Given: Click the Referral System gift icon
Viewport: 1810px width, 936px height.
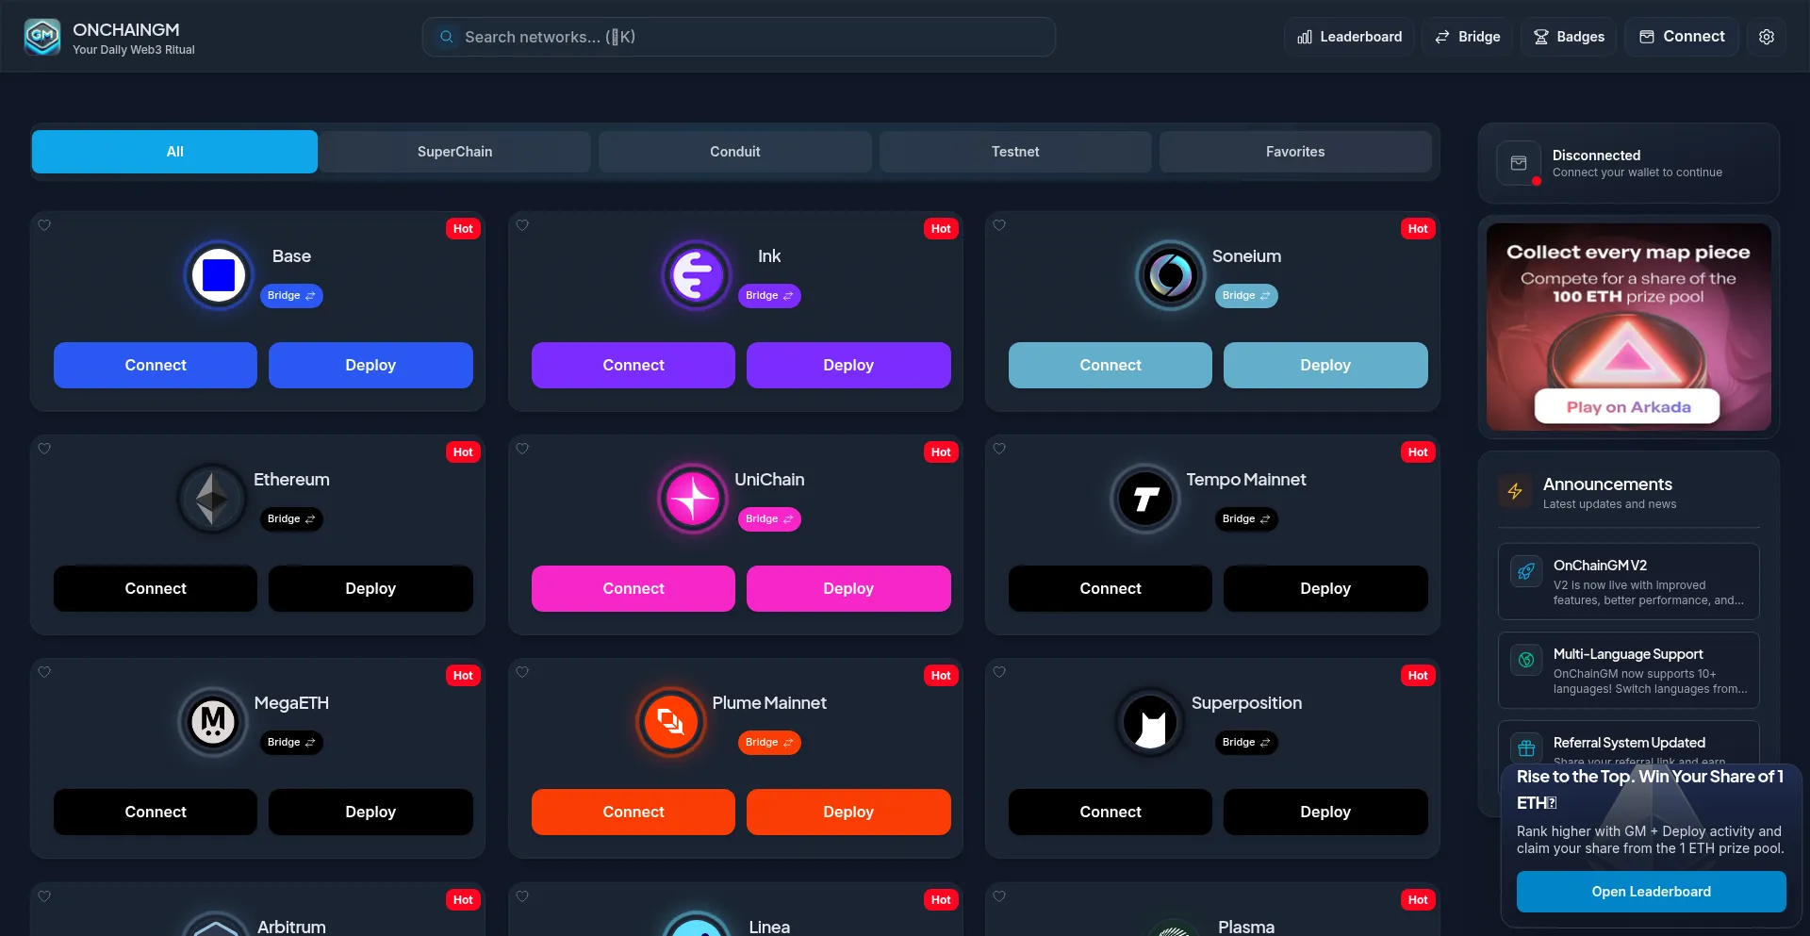Looking at the screenshot, I should (x=1526, y=748).
